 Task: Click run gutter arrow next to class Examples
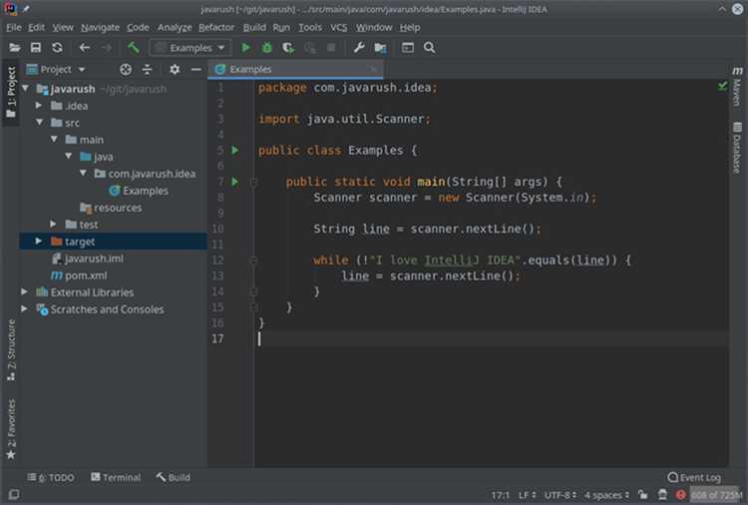[234, 151]
